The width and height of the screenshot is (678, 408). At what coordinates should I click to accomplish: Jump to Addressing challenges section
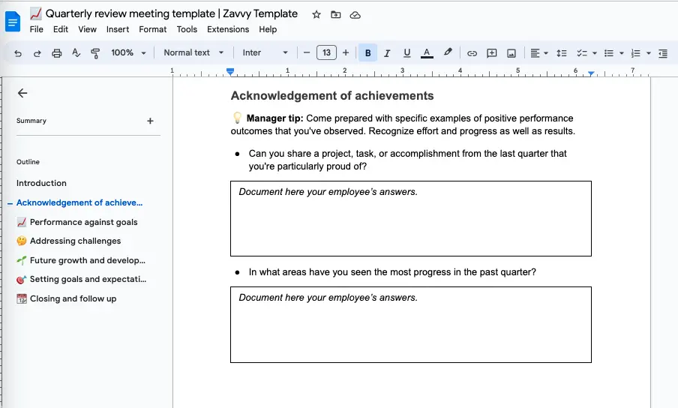click(x=69, y=241)
